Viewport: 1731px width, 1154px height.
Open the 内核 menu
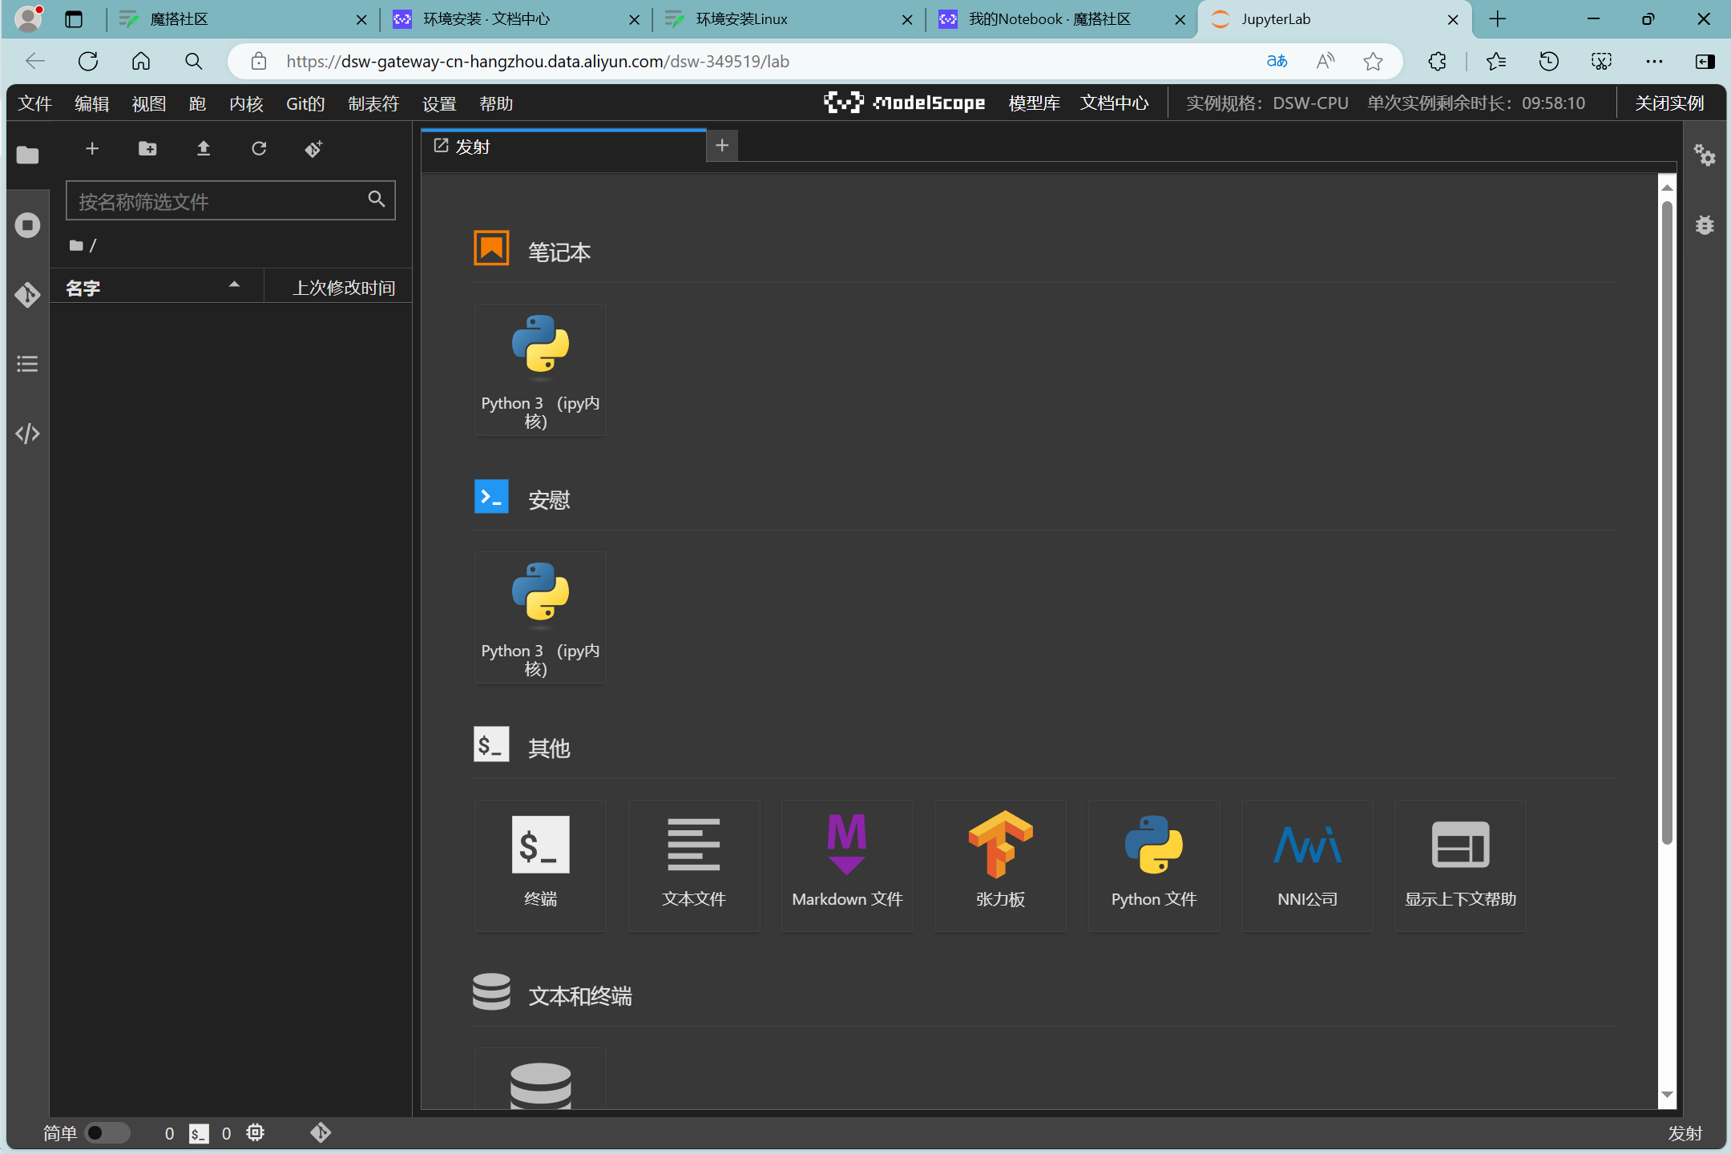click(245, 103)
